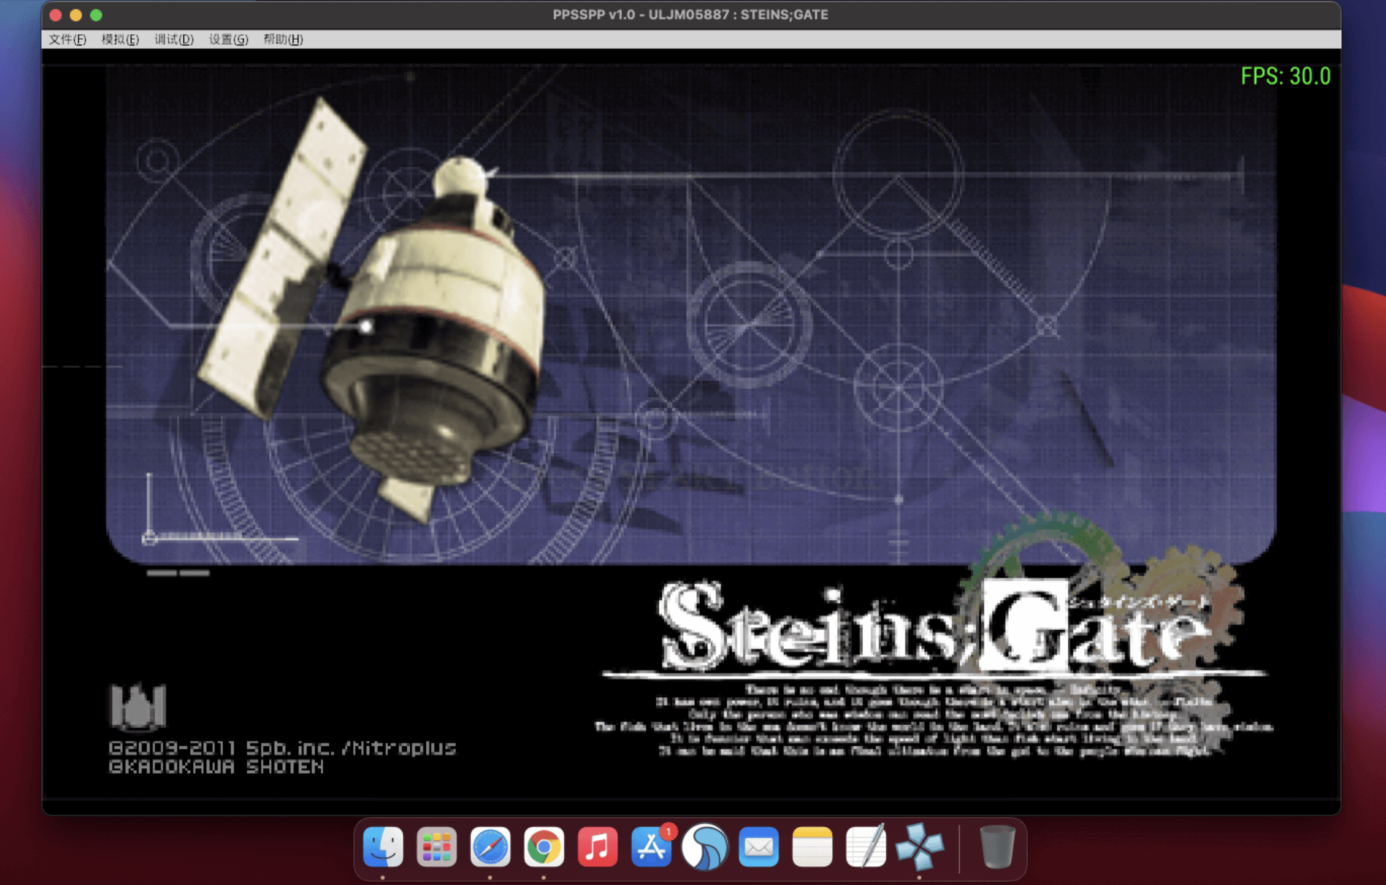The image size is (1386, 885).
Task: Open the Trash in the dock
Action: coord(997,846)
